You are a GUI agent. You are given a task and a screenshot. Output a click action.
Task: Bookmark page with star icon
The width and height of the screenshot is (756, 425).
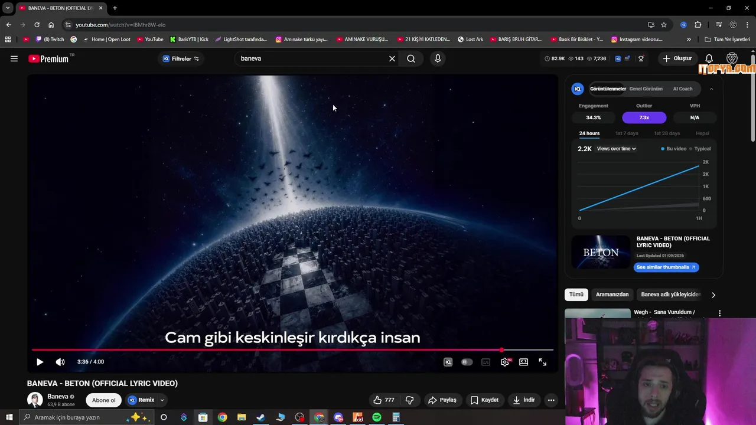[664, 25]
